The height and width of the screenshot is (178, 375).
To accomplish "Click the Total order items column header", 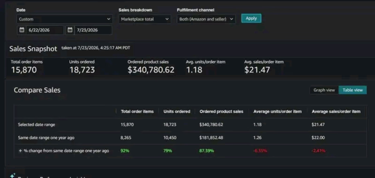I will point(137,111).
